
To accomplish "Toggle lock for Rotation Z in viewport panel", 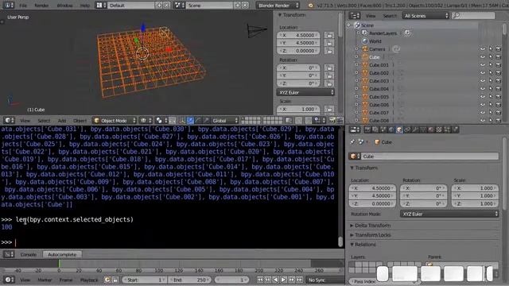I will coord(329,83).
